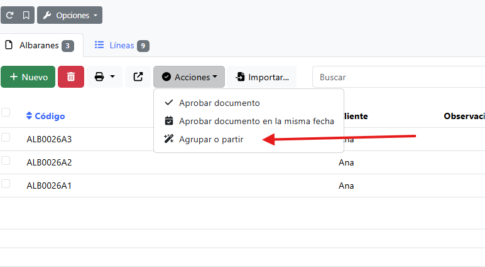Click Ana in the ALB0026A1 row

click(x=346, y=186)
